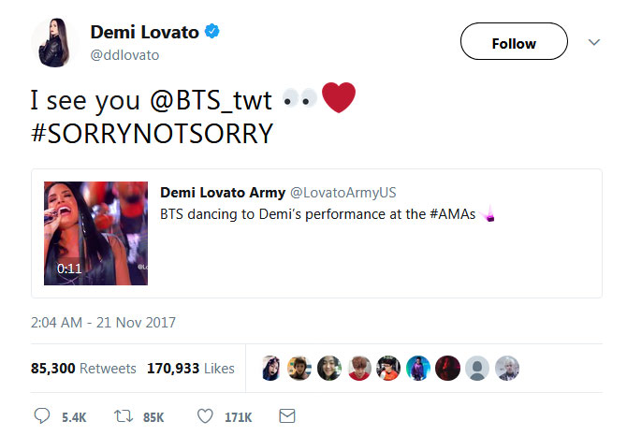View the 85,300 Retweets list
Image resolution: width=627 pixels, height=436 pixels.
[x=83, y=369]
